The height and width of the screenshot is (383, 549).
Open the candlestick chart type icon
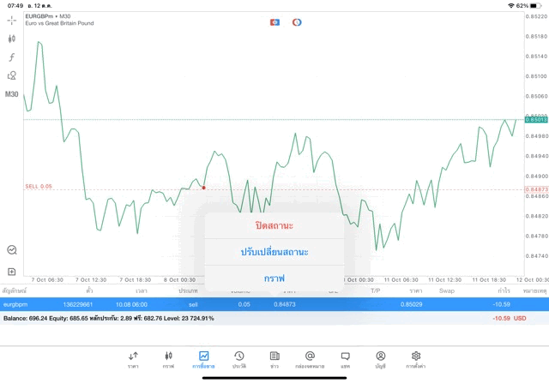tap(12, 39)
